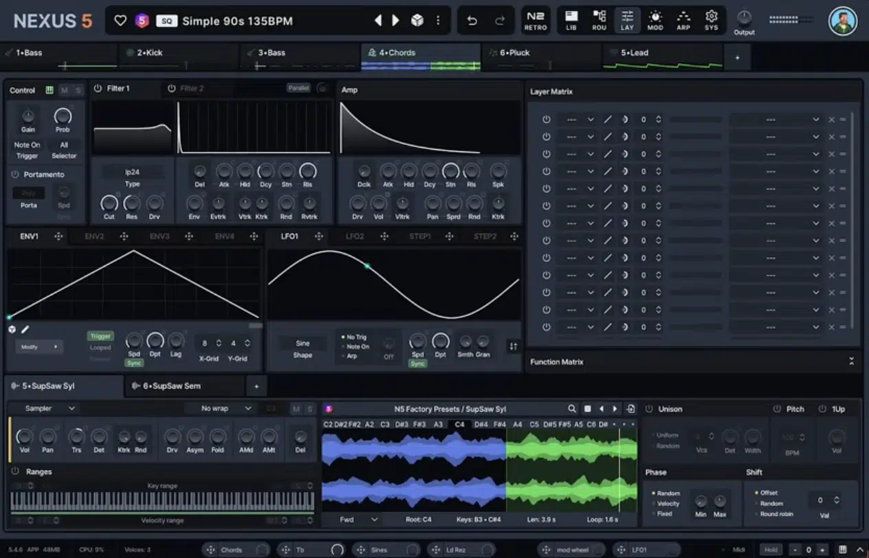
Task: Go to previous preset arrow
Action: tap(377, 21)
